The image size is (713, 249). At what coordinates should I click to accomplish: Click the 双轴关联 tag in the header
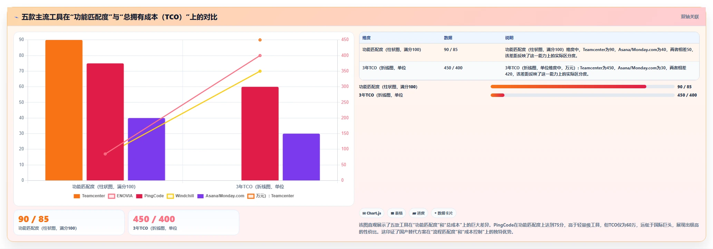point(690,17)
